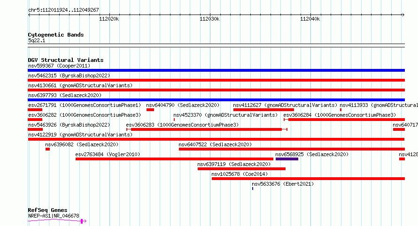Open esv3606284 (1000GenomesConsortiumPhase3) label
The height and width of the screenshot is (226, 418).
coord(340,115)
